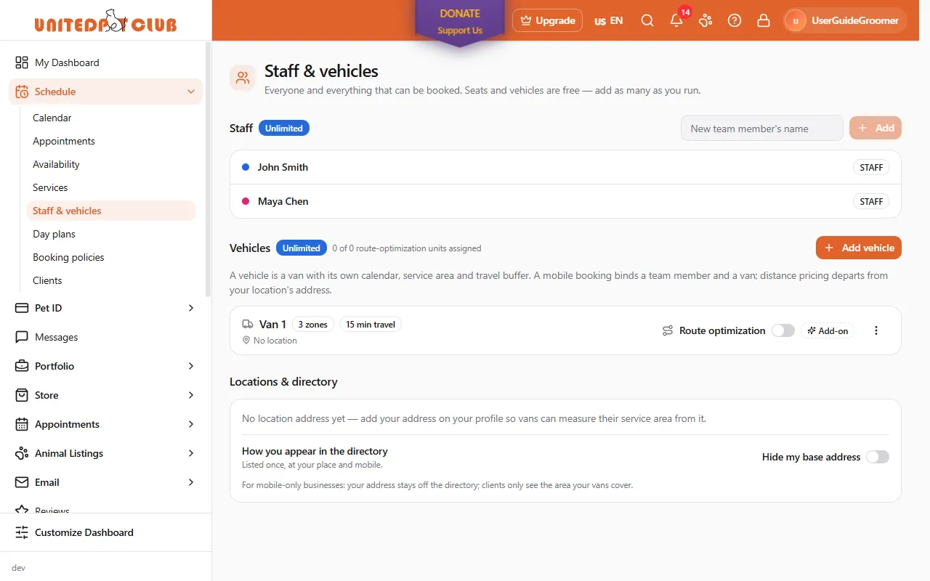Go to Availability in Schedule submenu

tap(56, 164)
